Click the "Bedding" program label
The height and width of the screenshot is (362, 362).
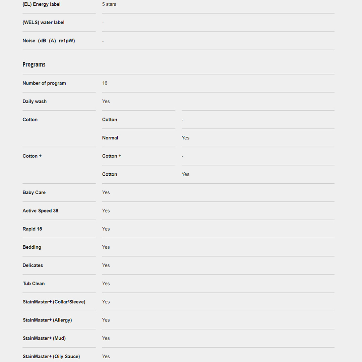click(x=32, y=247)
